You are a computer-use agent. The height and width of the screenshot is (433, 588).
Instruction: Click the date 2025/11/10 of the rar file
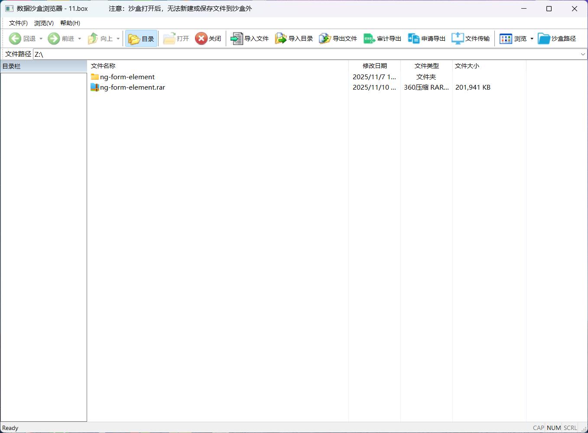click(374, 87)
